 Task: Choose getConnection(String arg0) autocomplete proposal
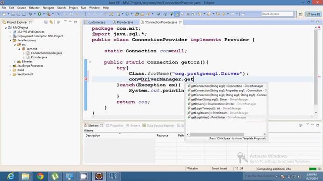[x=227, y=86]
